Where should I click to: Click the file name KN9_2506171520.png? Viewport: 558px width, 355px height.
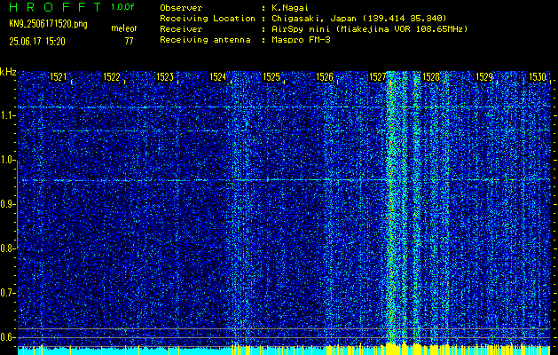pos(48,24)
